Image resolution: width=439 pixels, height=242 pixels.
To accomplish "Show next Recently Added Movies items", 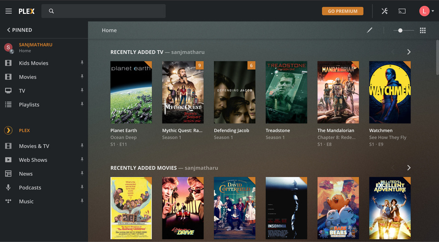I will click(x=409, y=167).
